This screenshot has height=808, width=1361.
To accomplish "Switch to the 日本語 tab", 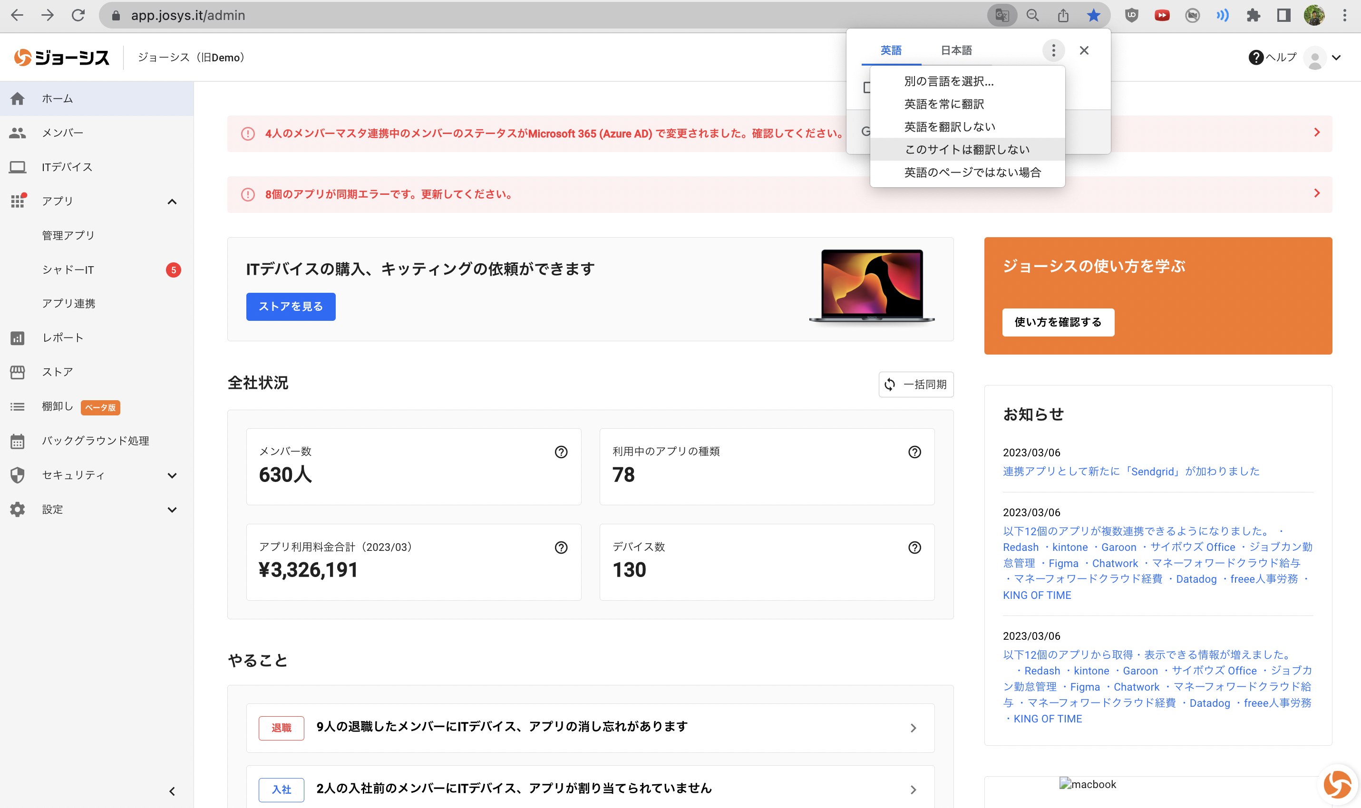I will 956,49.
